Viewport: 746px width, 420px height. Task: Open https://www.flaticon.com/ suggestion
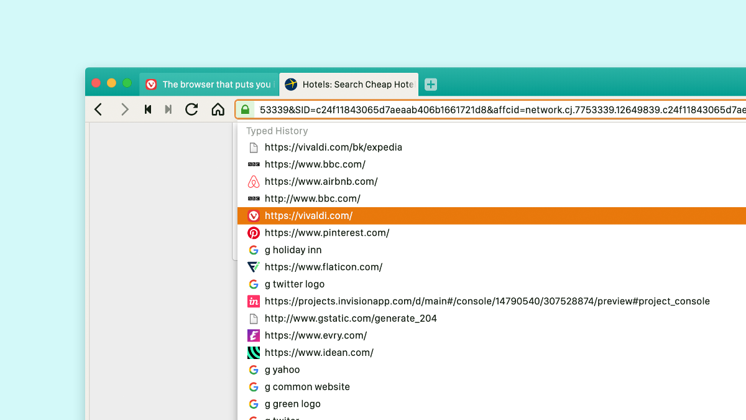tap(492, 267)
